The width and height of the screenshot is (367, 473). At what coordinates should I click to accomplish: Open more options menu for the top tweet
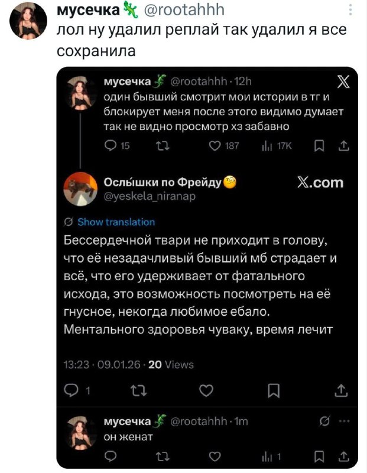point(351,10)
